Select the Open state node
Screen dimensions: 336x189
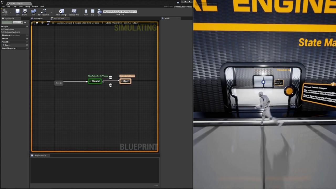(x=125, y=81)
